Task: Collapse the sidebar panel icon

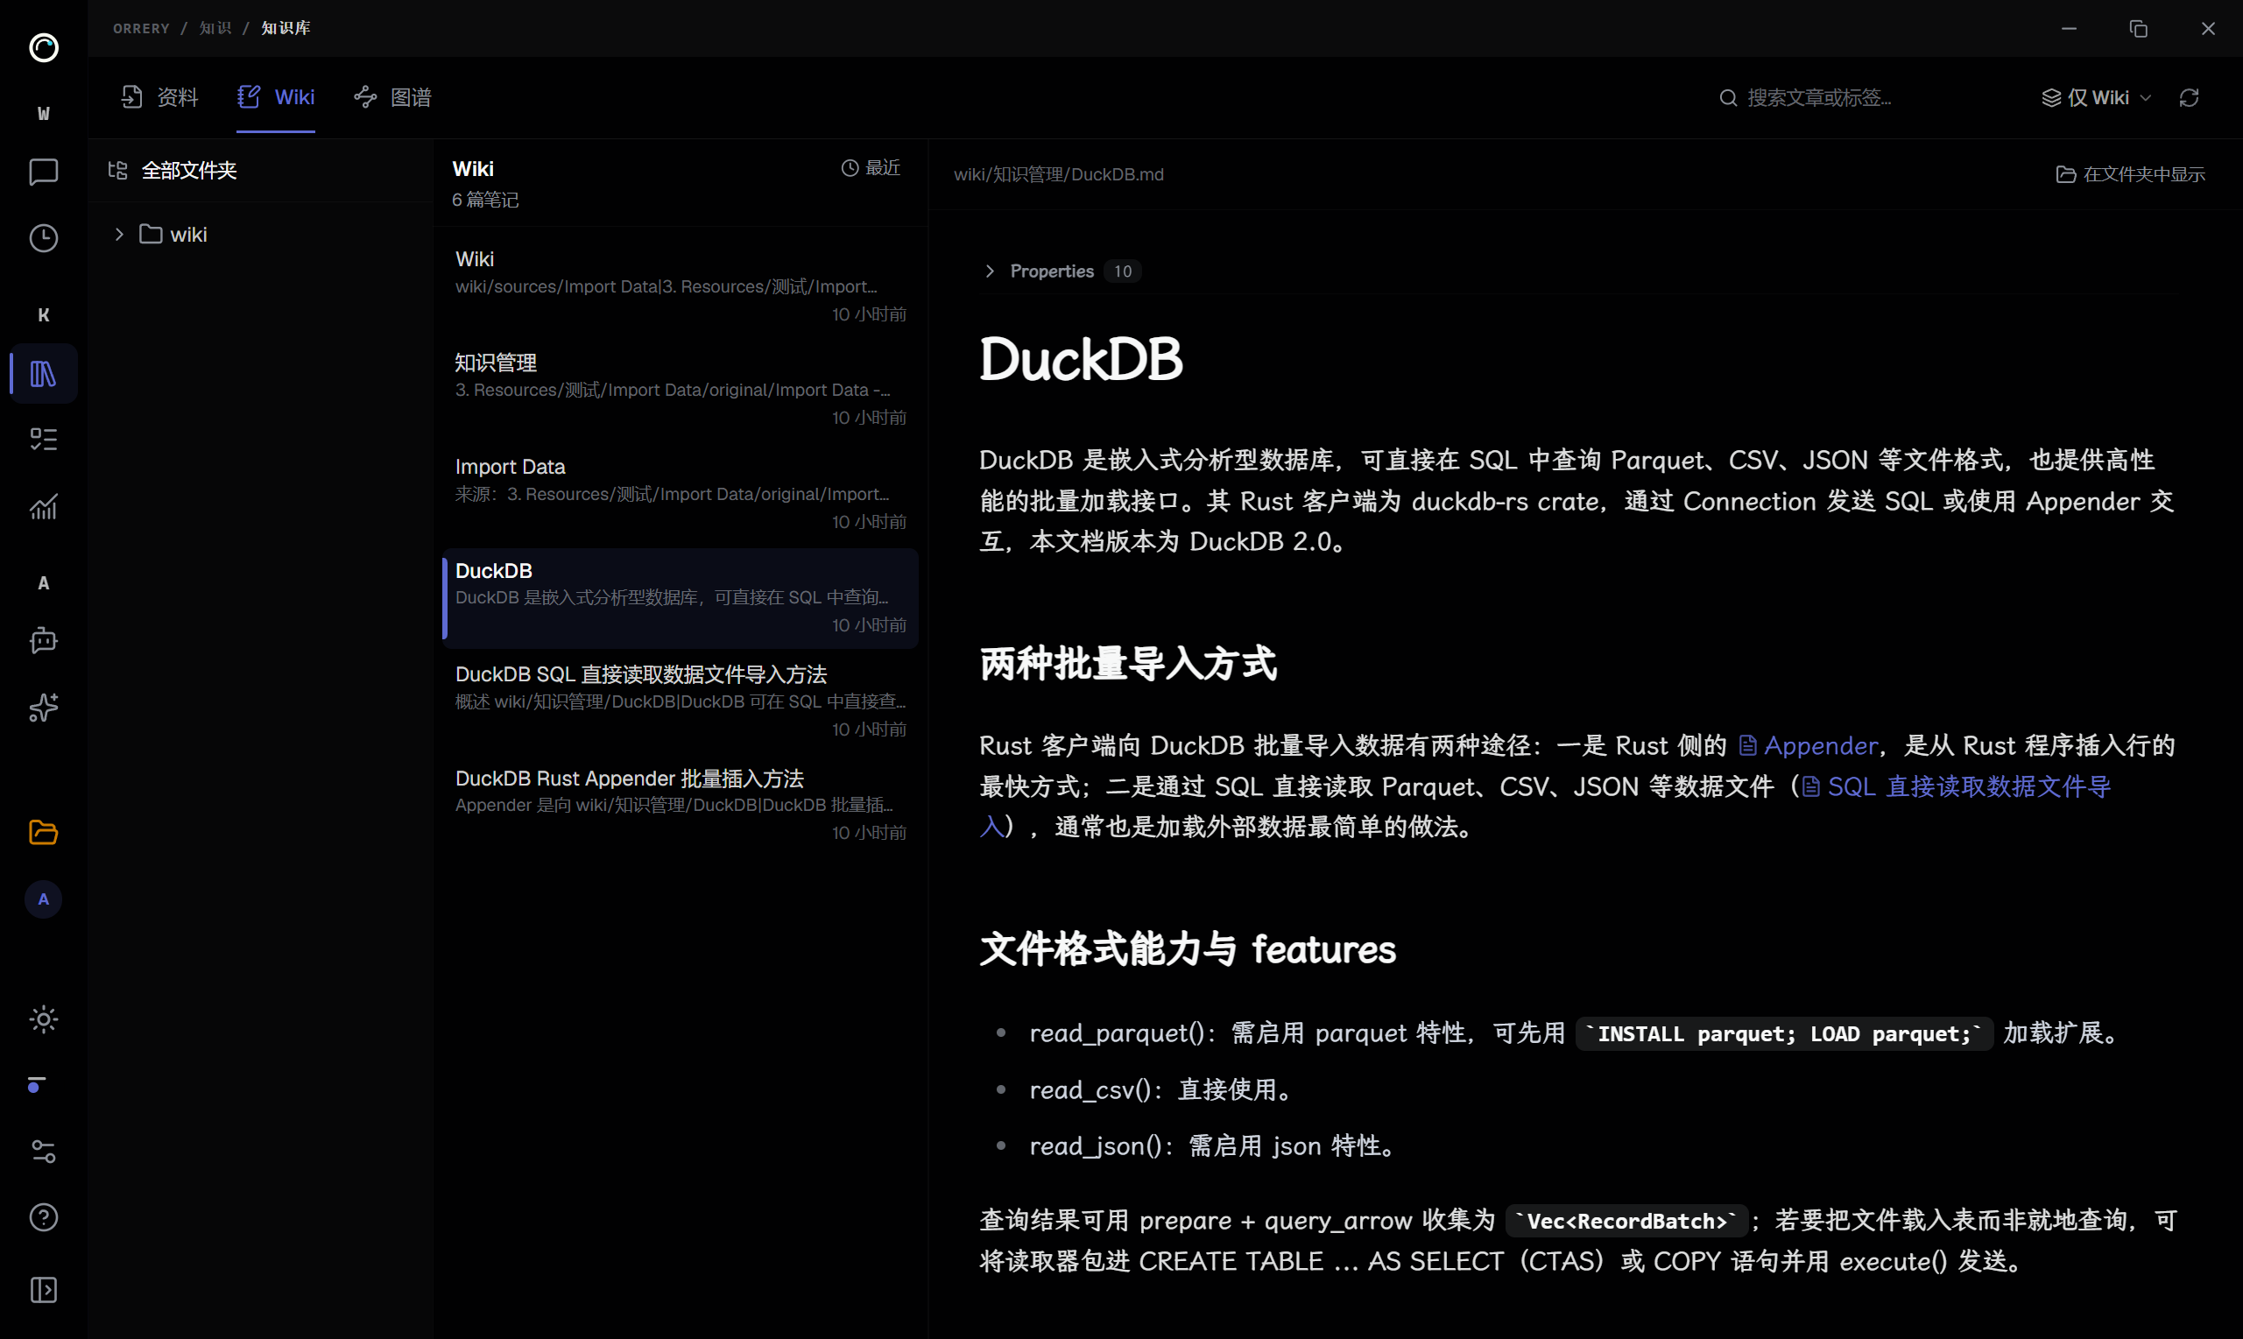Action: pos(43,1290)
